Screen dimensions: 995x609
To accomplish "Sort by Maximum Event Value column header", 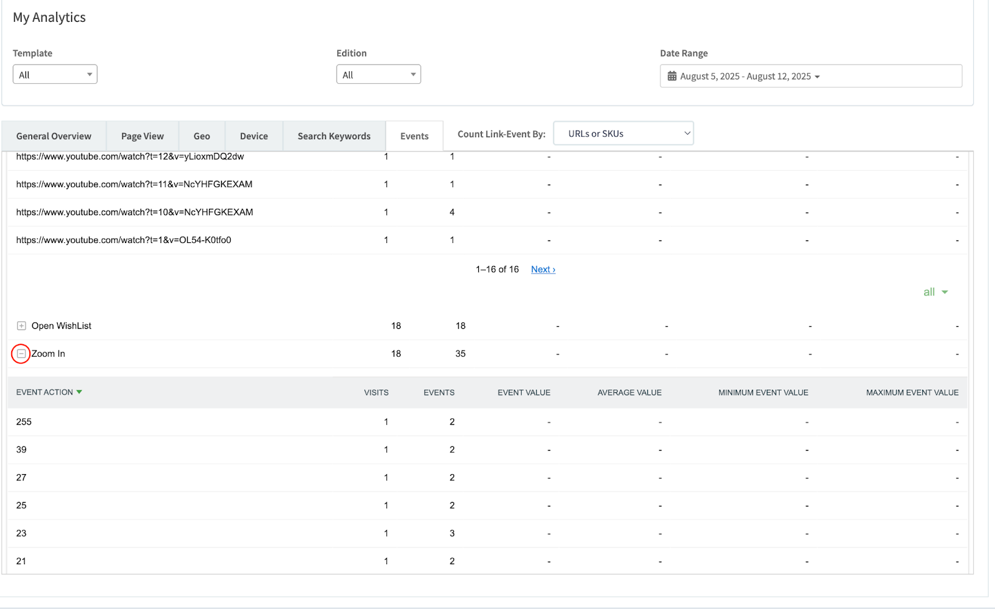I will [x=912, y=393].
